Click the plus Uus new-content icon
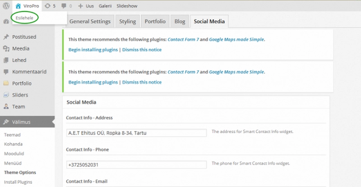 80,6
